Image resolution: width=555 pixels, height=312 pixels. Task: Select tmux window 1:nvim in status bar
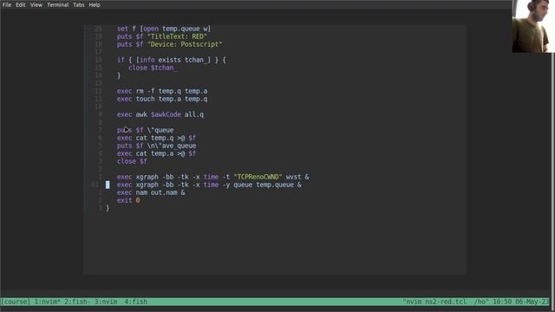pyautogui.click(x=48, y=302)
